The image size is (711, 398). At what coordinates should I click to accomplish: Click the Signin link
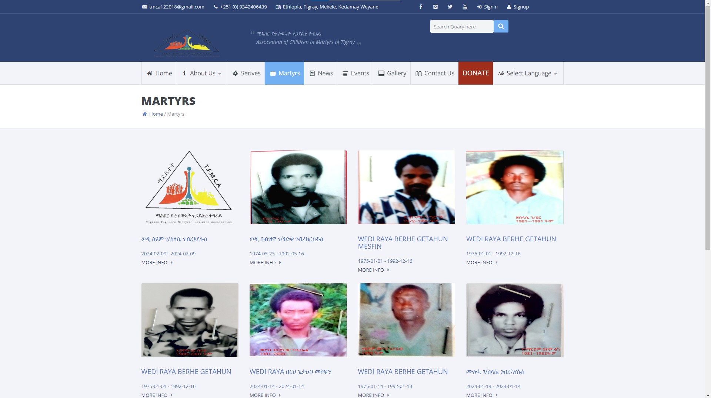(487, 7)
